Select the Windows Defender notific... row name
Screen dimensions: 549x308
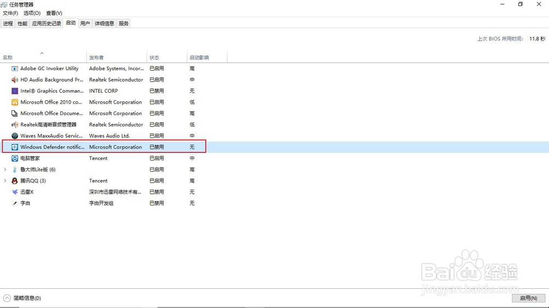pyautogui.click(x=53, y=147)
